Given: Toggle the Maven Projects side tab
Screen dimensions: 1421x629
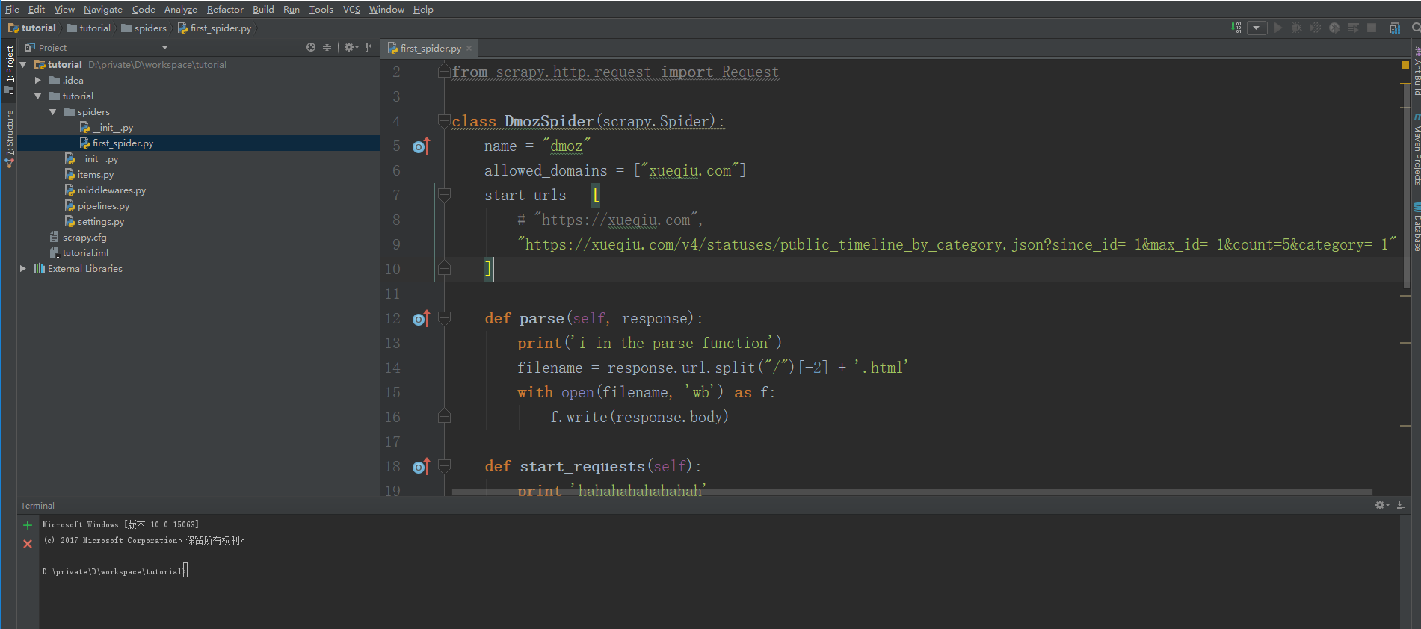Looking at the screenshot, I should (x=1417, y=150).
